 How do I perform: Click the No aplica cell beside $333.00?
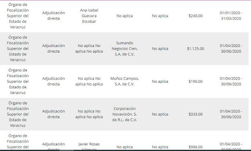click(160, 114)
